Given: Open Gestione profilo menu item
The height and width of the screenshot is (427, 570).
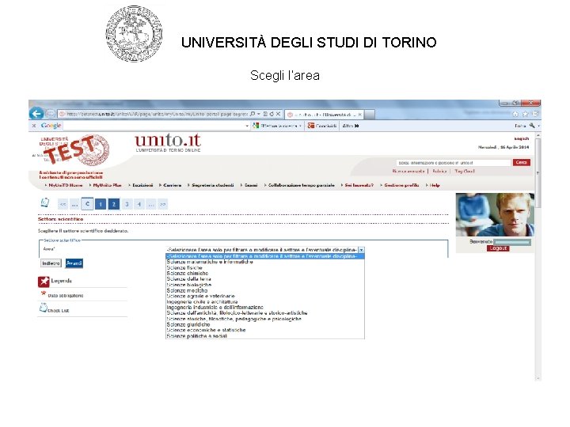Looking at the screenshot, I should pos(401,185).
